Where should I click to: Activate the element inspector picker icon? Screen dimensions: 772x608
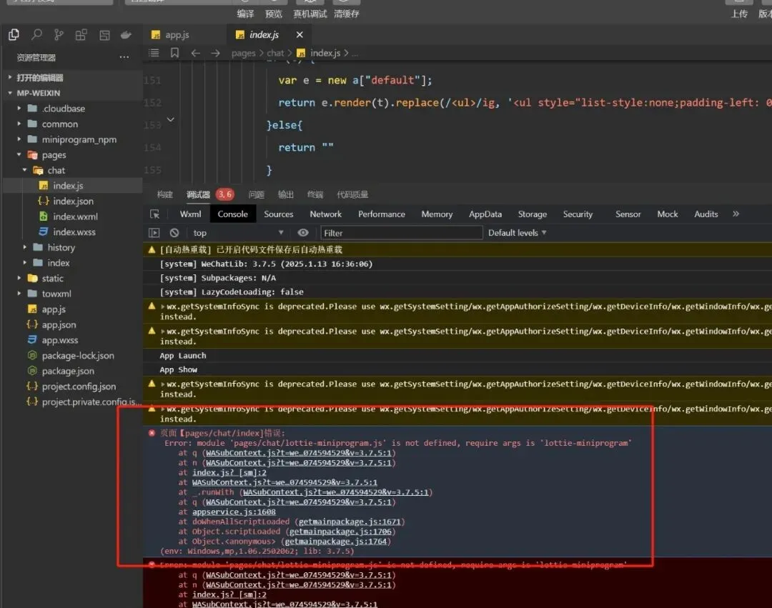pyautogui.click(x=154, y=214)
